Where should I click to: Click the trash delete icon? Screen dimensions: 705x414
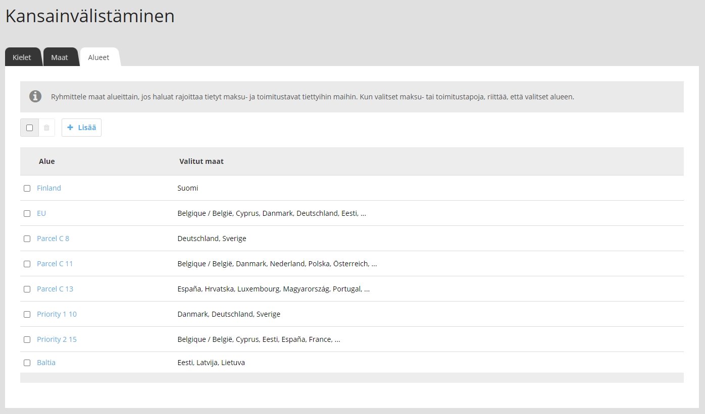tap(46, 128)
